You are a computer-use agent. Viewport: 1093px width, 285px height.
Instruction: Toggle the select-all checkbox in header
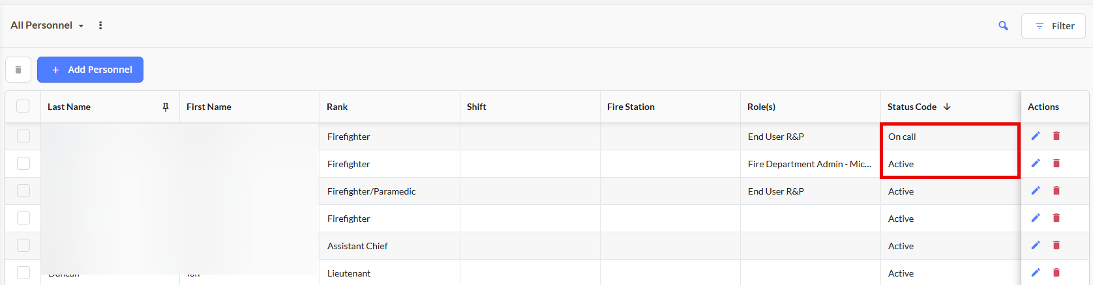(x=23, y=106)
